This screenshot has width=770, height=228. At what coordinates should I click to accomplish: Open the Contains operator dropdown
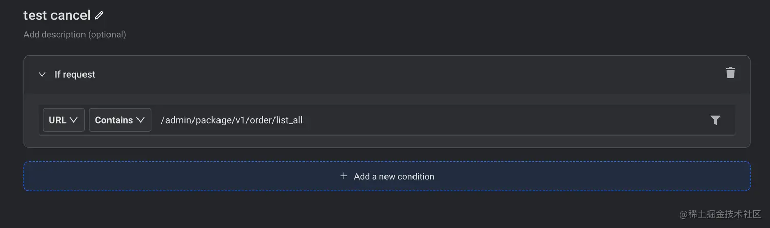tap(120, 120)
